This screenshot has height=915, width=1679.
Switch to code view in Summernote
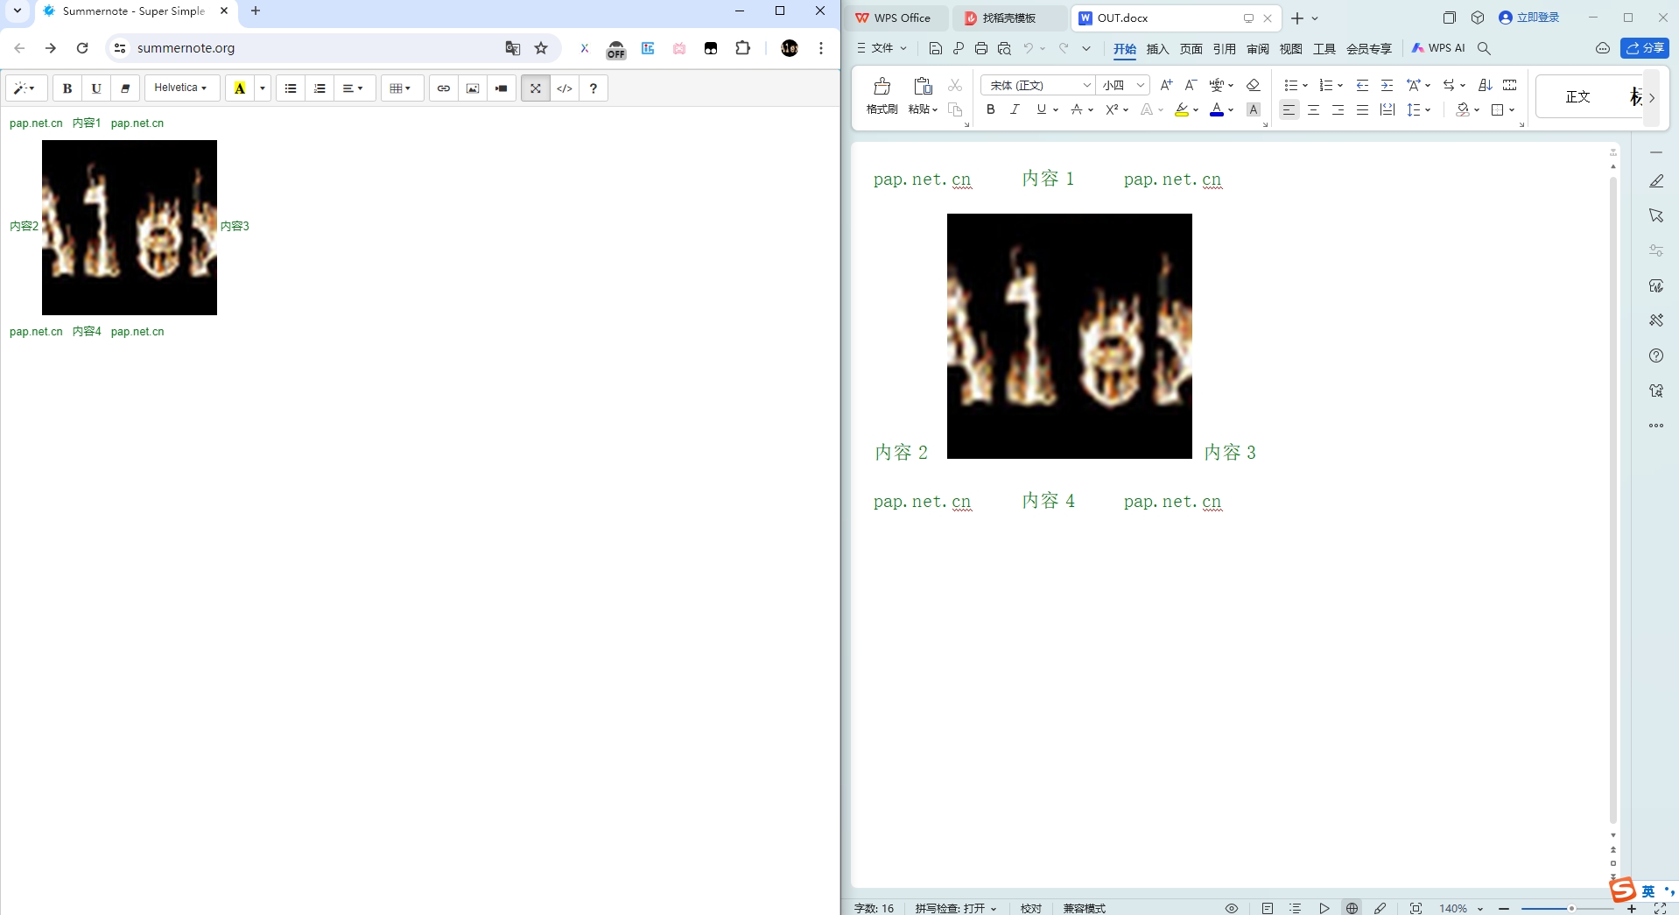tap(565, 88)
